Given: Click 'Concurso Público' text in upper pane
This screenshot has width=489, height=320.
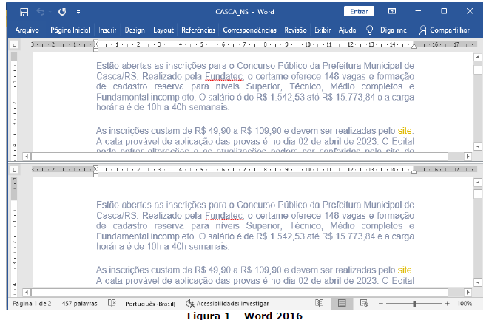Looking at the screenshot, I should tap(272, 66).
